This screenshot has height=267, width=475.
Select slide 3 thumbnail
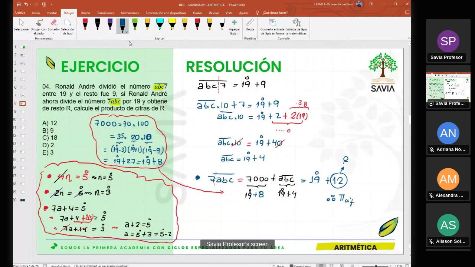click(x=23, y=63)
